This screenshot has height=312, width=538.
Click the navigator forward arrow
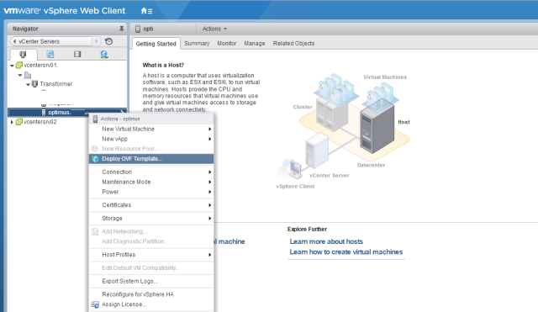(97, 41)
